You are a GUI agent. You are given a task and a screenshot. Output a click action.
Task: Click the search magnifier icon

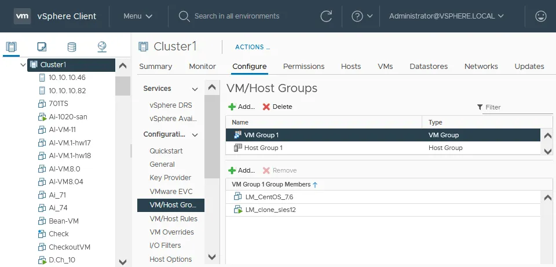tap(184, 16)
